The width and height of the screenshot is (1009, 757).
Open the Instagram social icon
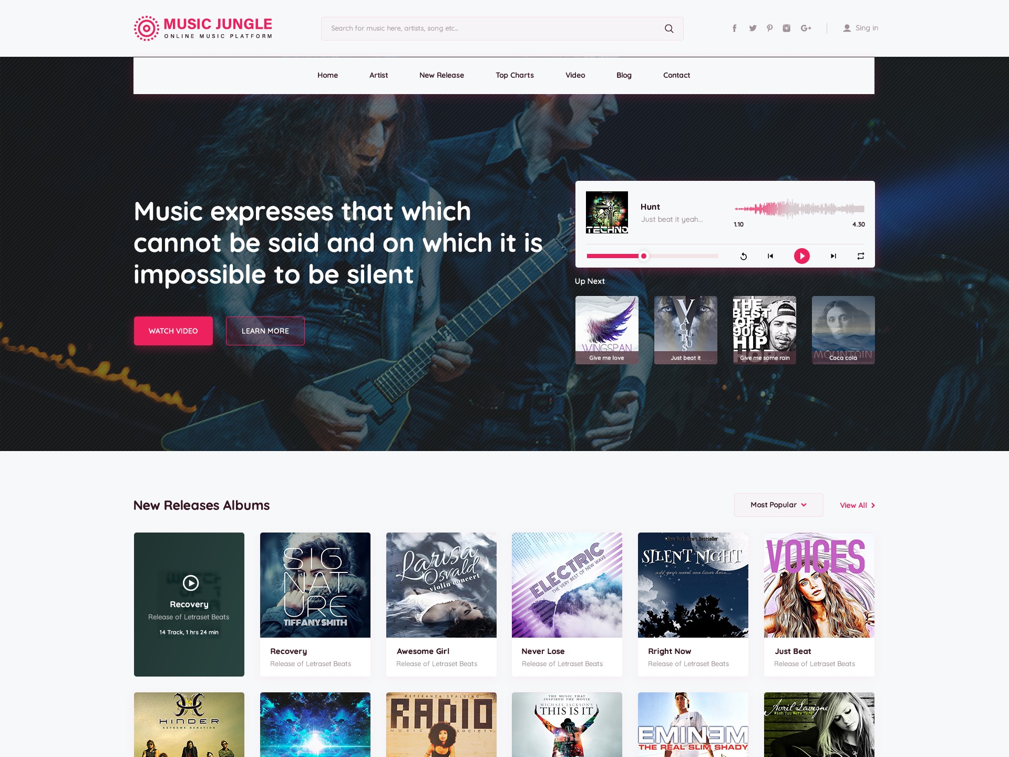coord(787,28)
